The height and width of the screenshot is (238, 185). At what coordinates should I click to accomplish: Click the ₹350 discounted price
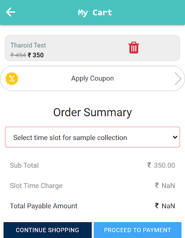click(x=36, y=55)
